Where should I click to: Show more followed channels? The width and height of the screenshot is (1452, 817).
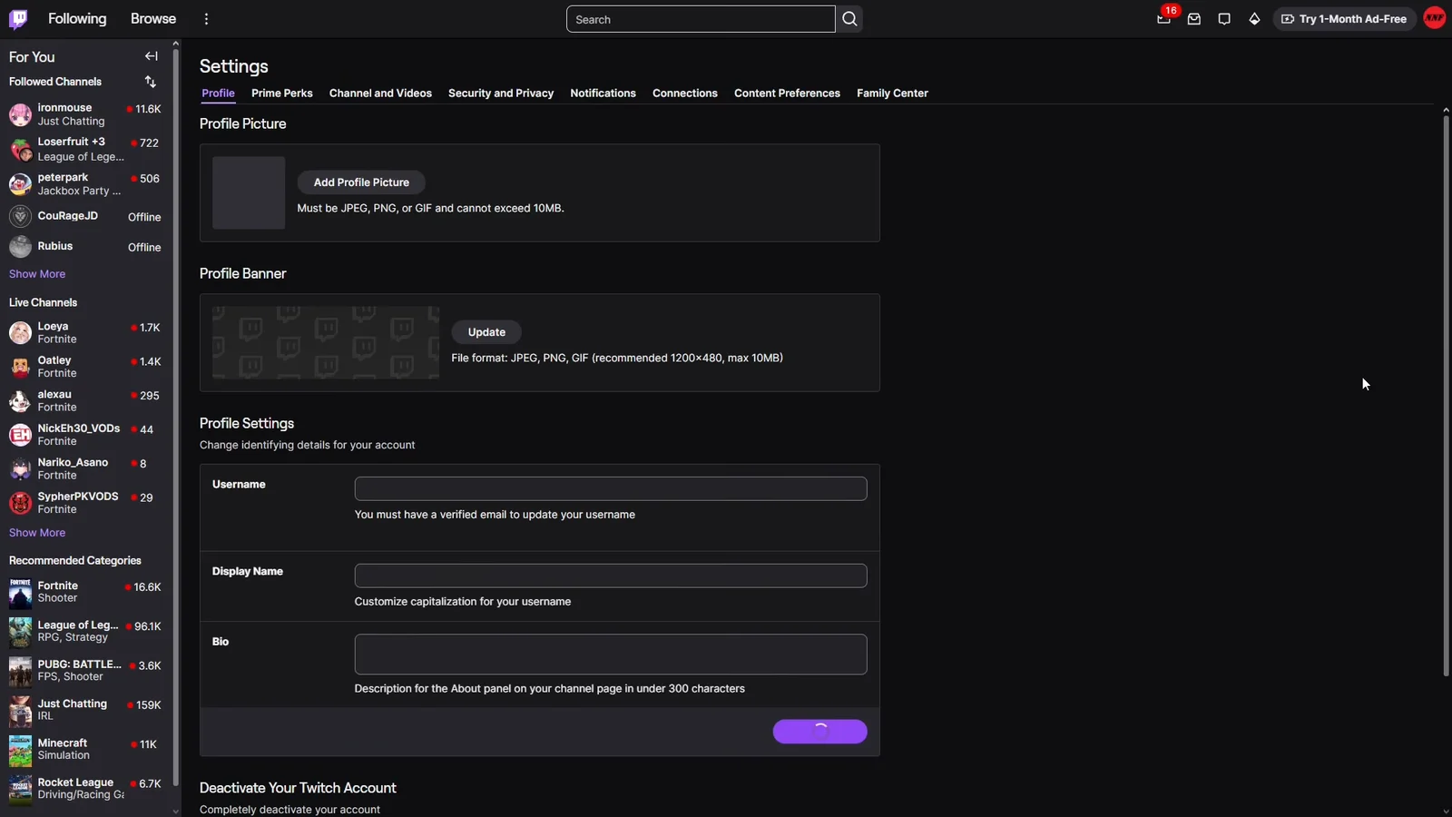point(37,274)
